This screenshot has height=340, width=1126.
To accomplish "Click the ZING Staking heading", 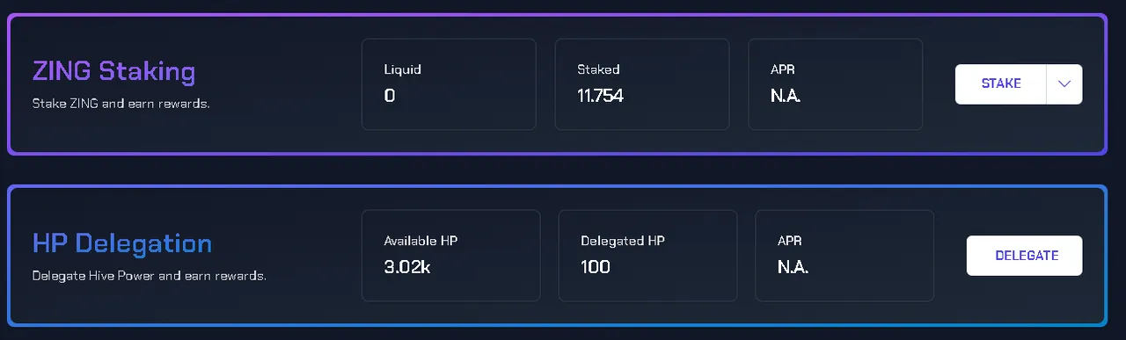I will 113,72.
